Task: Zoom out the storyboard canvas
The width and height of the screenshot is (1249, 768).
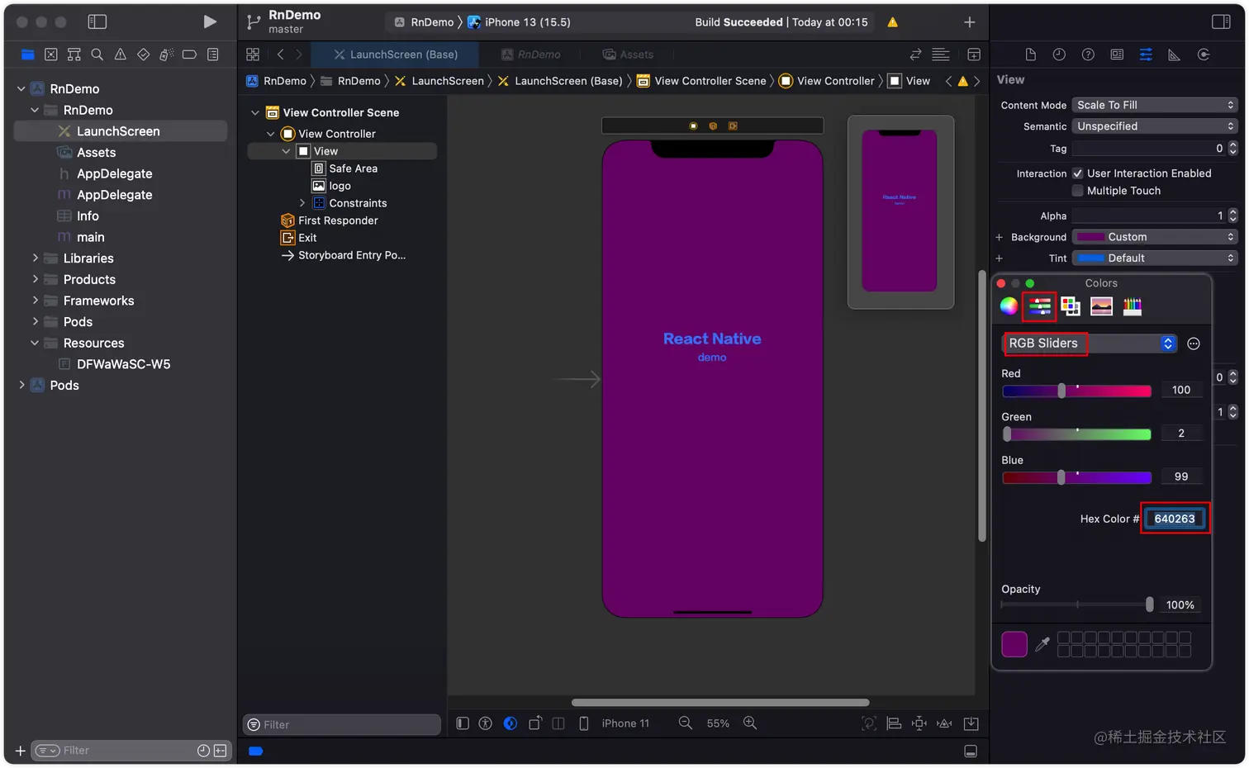Action: tap(686, 723)
